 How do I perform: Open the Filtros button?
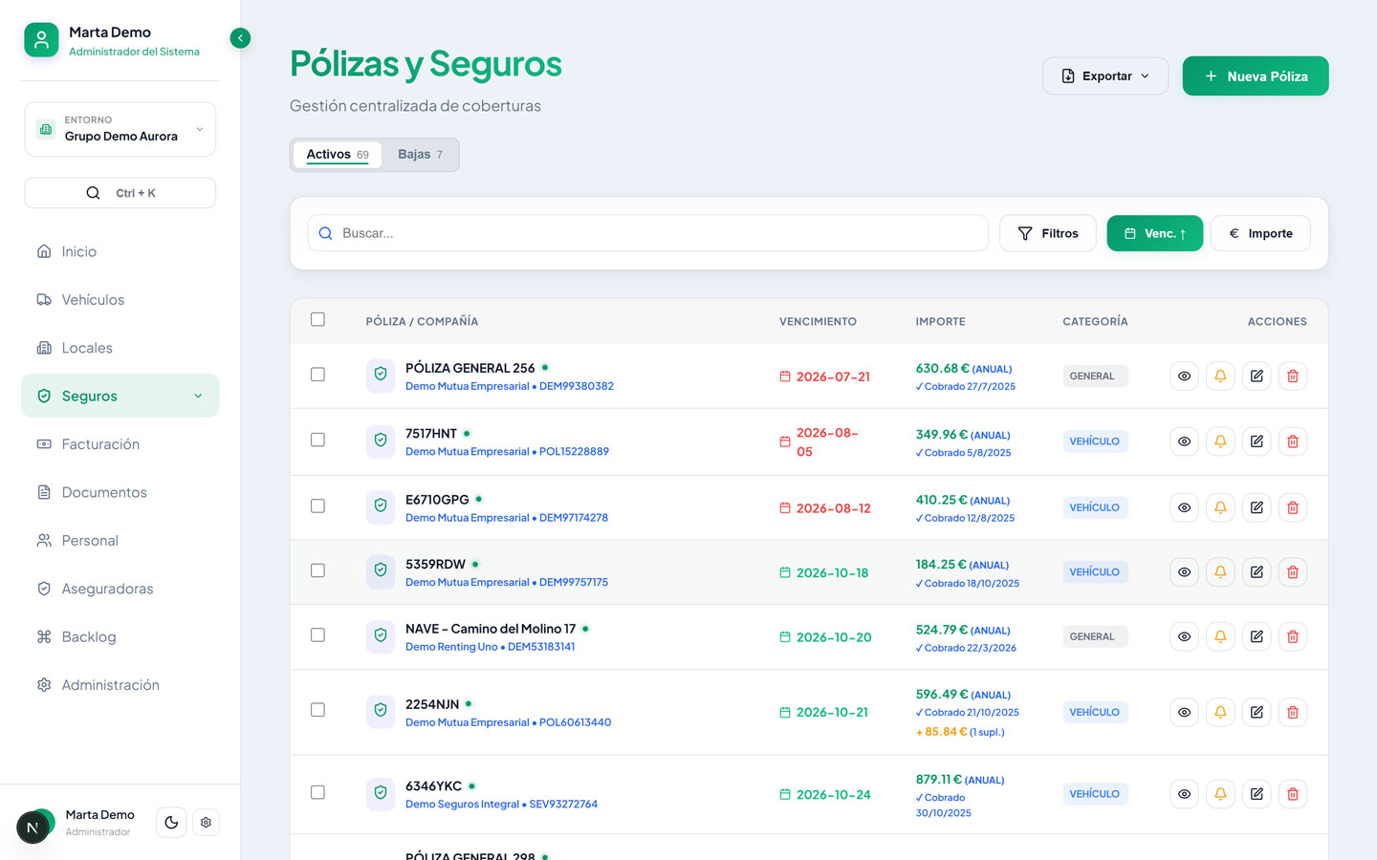click(x=1048, y=233)
